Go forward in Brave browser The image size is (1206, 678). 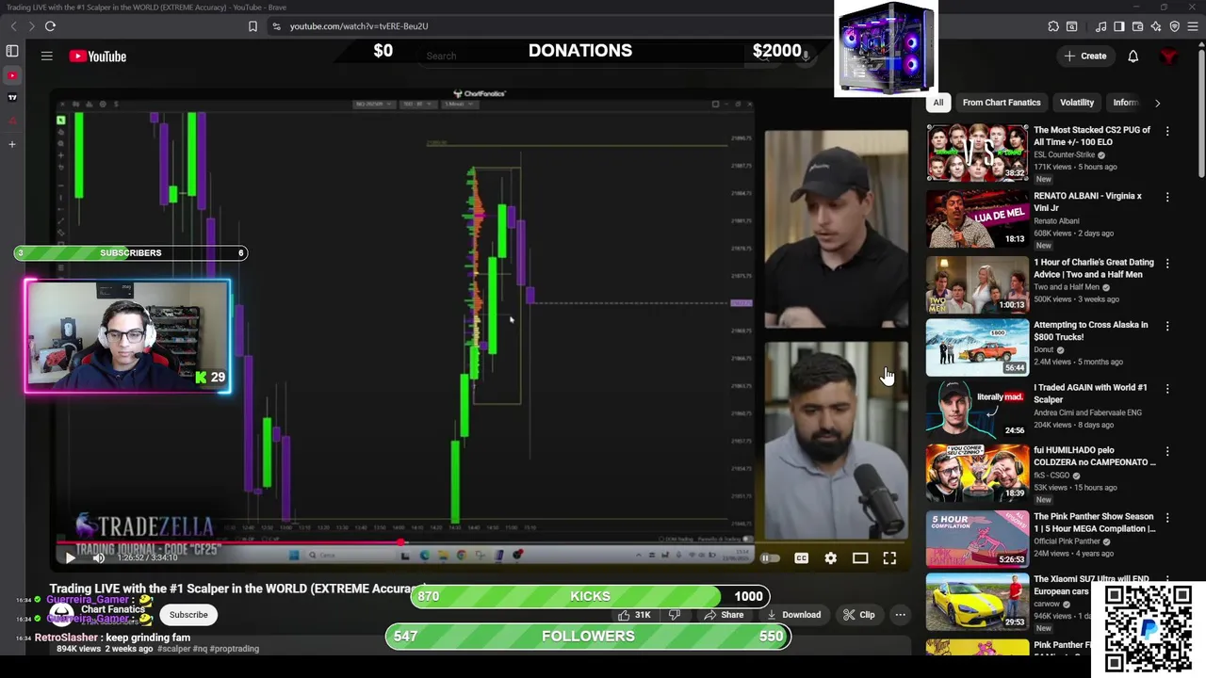[x=31, y=26]
